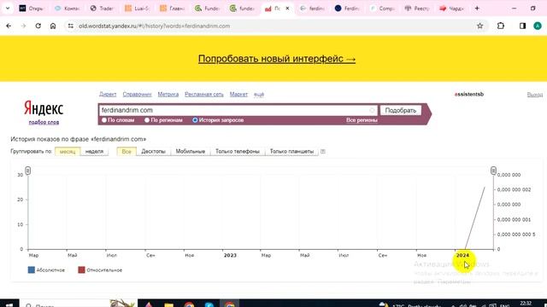Try the new interface link

click(277, 59)
